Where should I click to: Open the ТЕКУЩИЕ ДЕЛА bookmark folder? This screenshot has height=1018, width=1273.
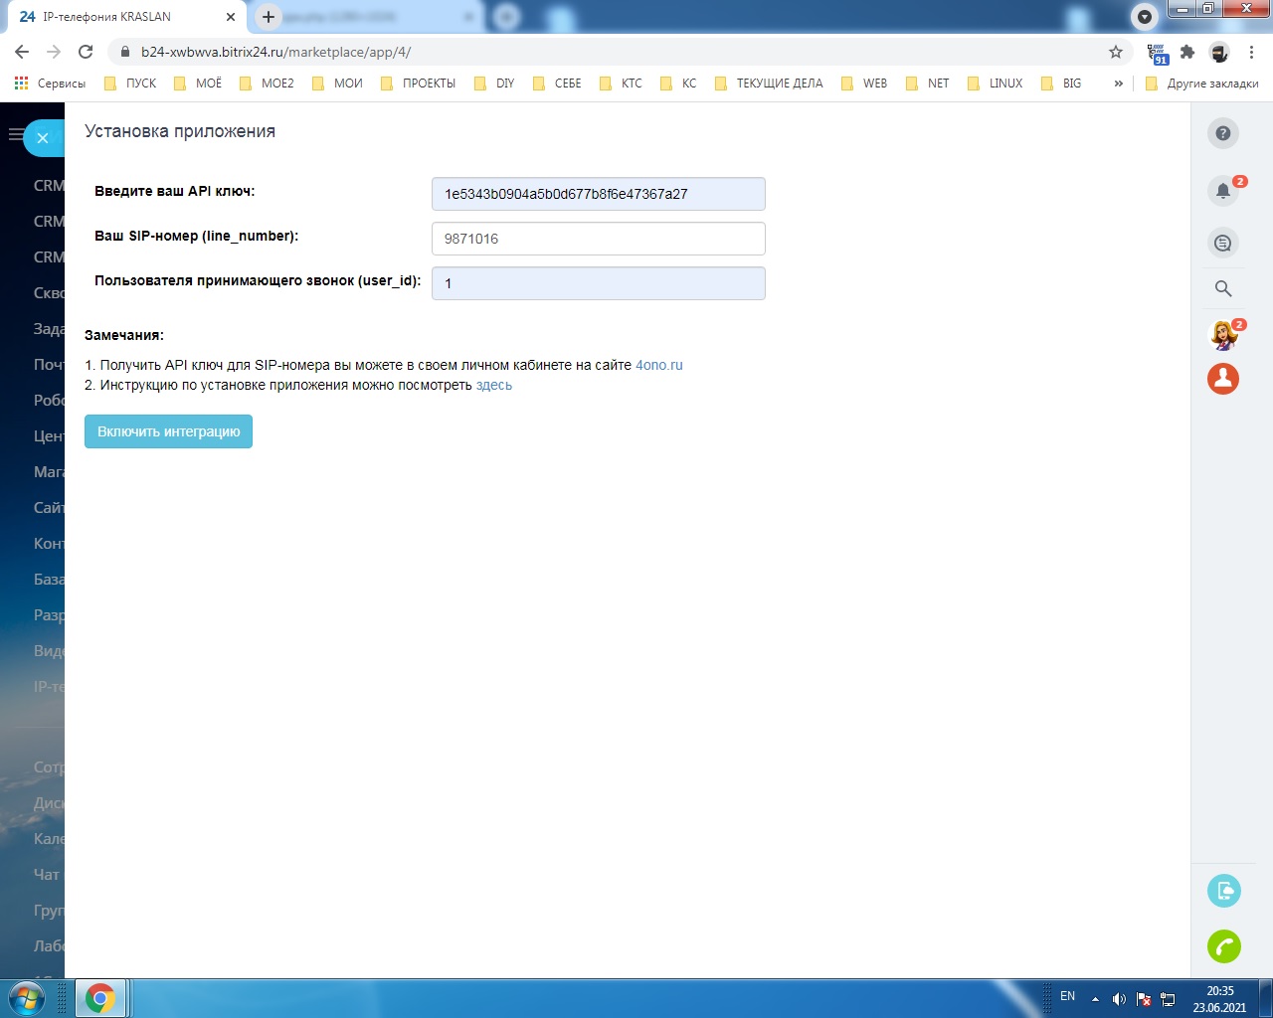(769, 84)
